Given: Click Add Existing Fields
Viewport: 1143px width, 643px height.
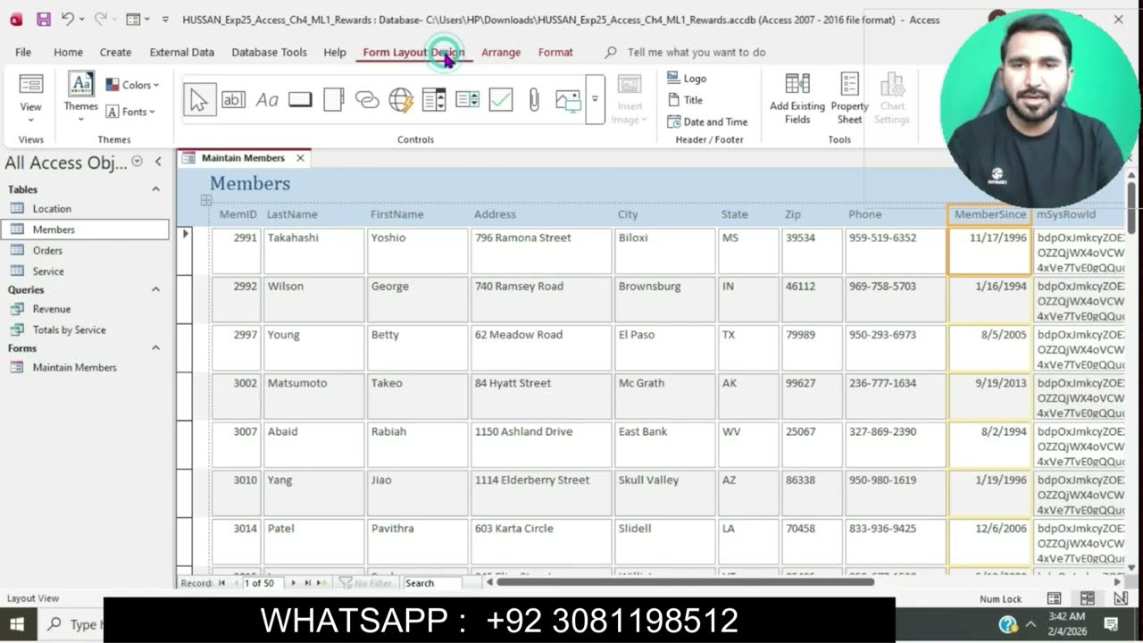Looking at the screenshot, I should point(797,98).
